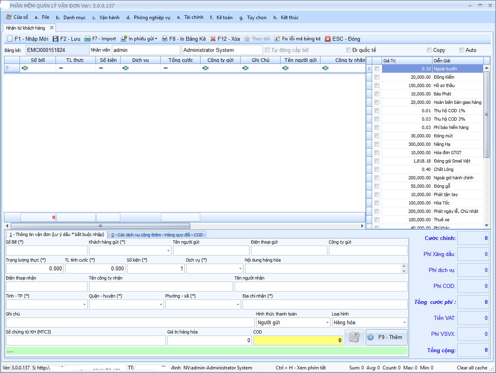Image resolution: width=496 pixels, height=373 pixels.
Task: Click the F8 - In Bảng Kê printer icon
Action: (164, 39)
